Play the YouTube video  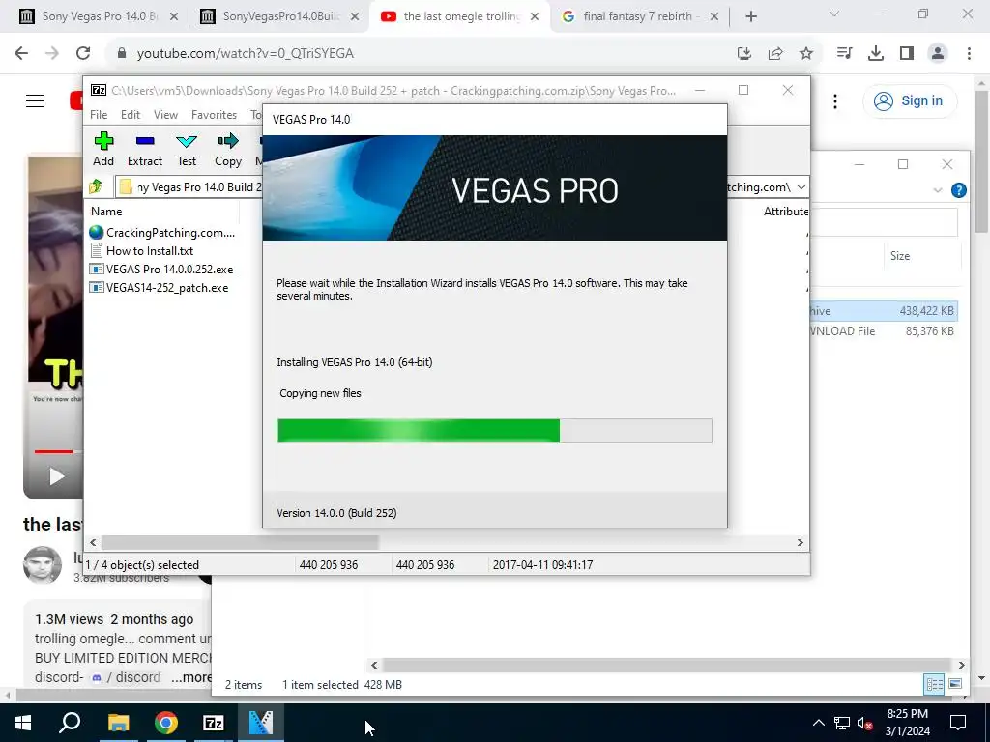[x=56, y=476]
